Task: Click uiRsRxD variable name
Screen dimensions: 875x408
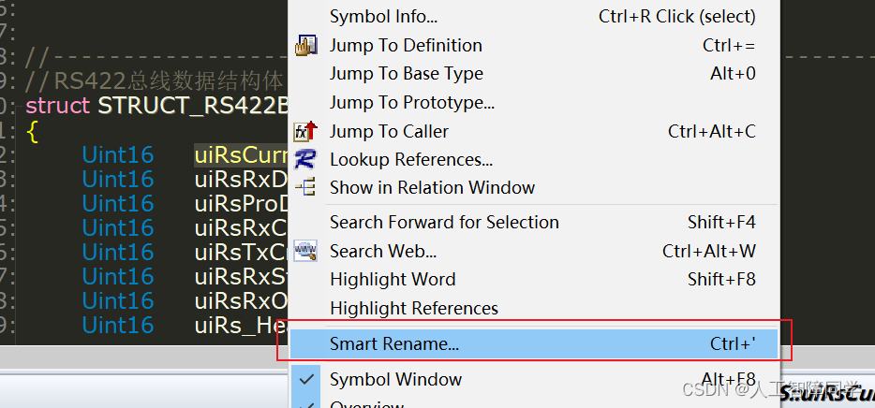Action: pos(241,180)
